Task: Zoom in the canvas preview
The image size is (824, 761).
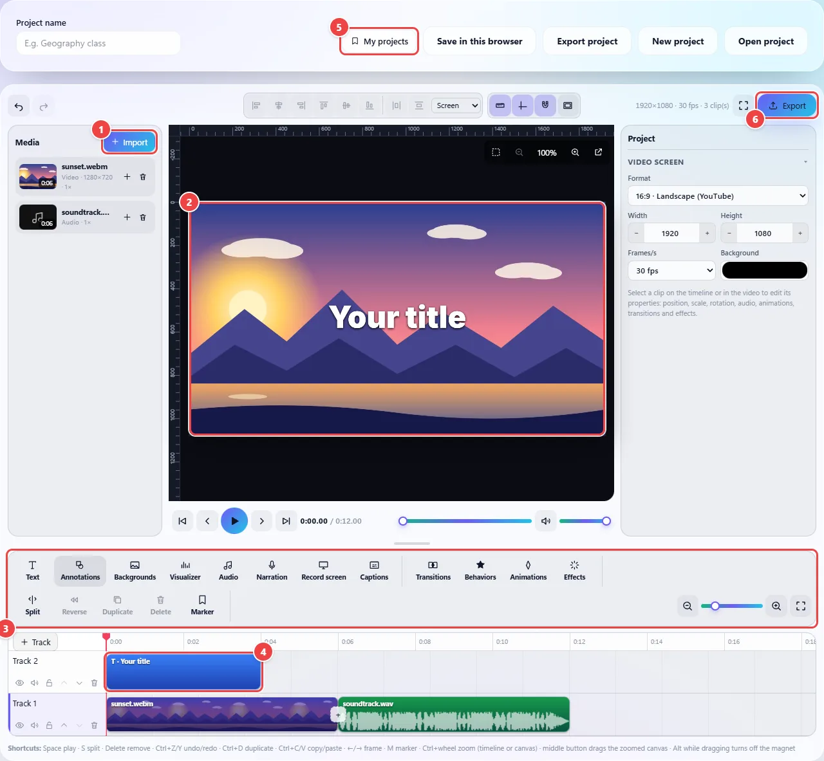Action: 575,152
